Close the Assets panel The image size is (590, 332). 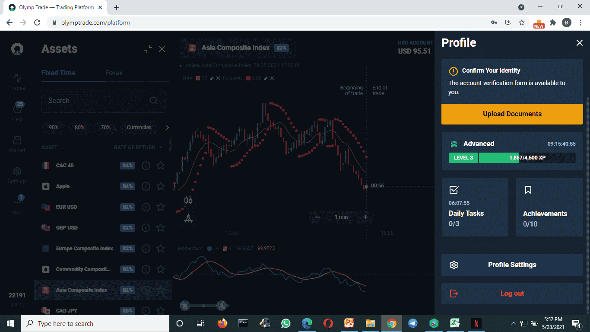click(162, 49)
